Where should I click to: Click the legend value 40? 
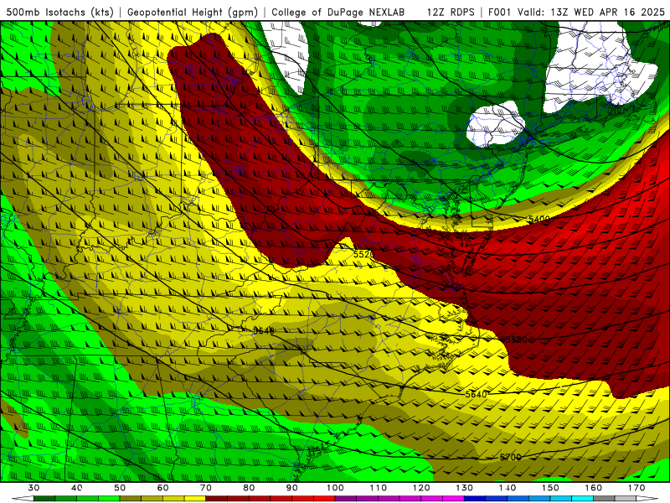(x=76, y=488)
